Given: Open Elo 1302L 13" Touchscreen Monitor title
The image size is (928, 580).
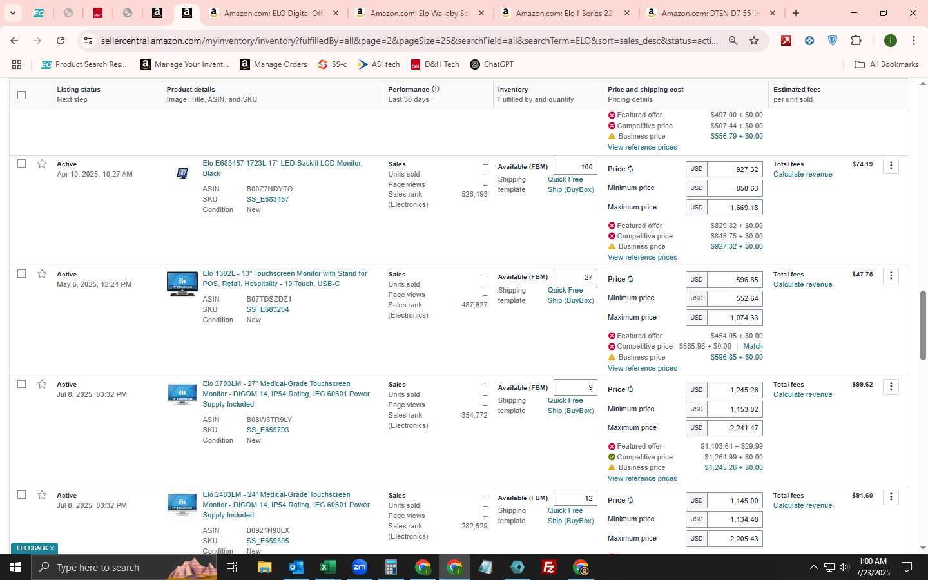Looking at the screenshot, I should 285,278.
